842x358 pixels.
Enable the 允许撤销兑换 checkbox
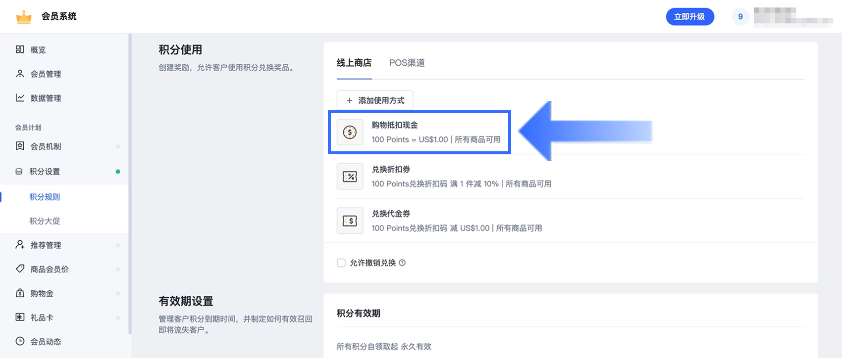[x=341, y=263]
